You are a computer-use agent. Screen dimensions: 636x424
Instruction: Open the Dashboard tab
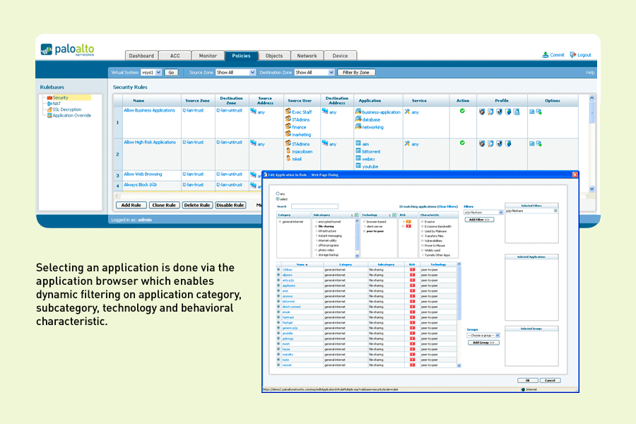(141, 56)
